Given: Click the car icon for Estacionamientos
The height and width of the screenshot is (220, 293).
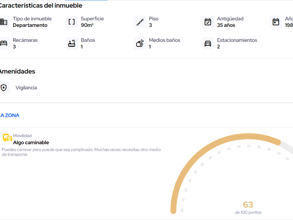Looking at the screenshot, I should pos(208,44).
